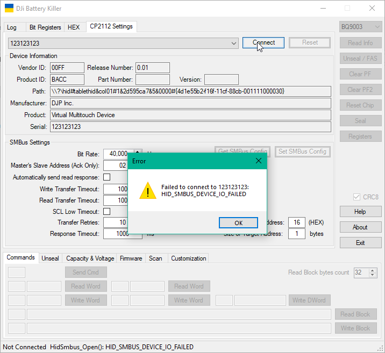Click the Serial field 123123123
The image size is (385, 353).
coord(190,127)
